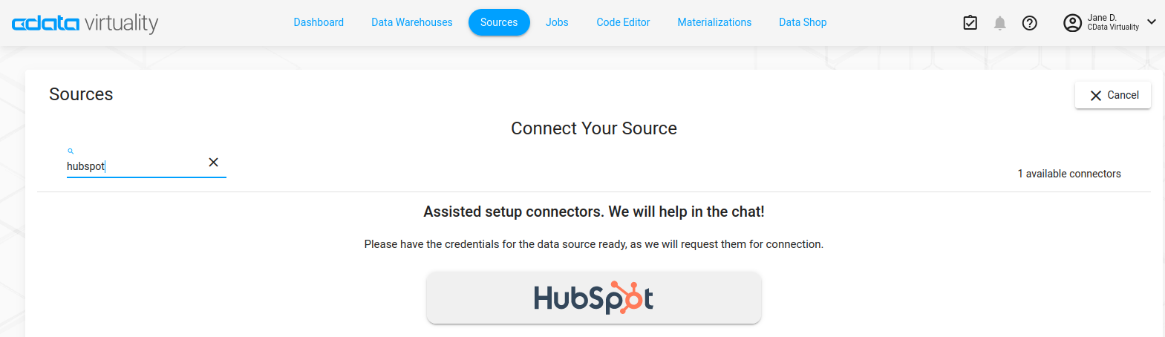The width and height of the screenshot is (1165, 337).
Task: Click the CData Virtuality logo
Action: (x=85, y=23)
